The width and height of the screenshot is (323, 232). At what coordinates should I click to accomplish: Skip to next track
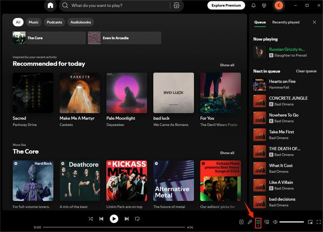pyautogui.click(x=127, y=219)
